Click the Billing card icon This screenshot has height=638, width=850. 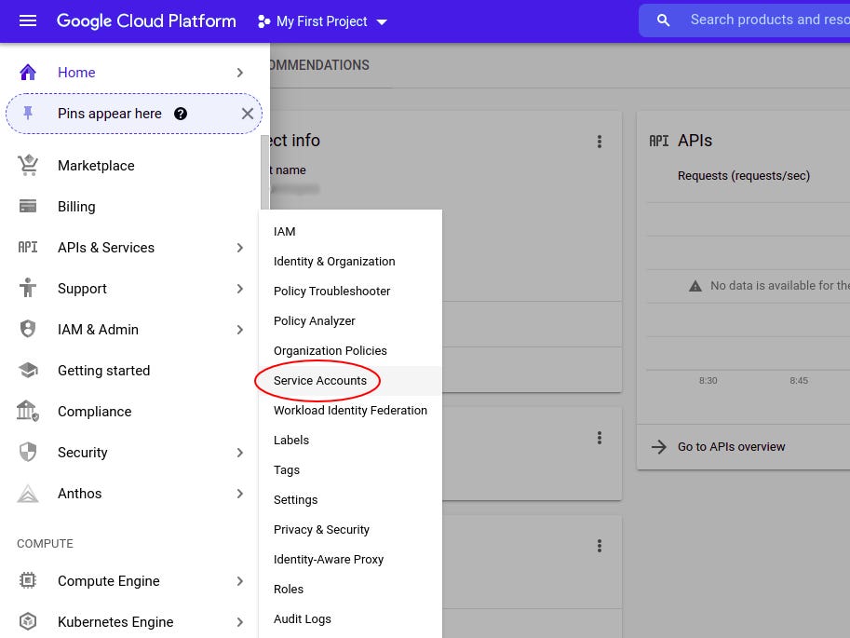pyautogui.click(x=28, y=206)
